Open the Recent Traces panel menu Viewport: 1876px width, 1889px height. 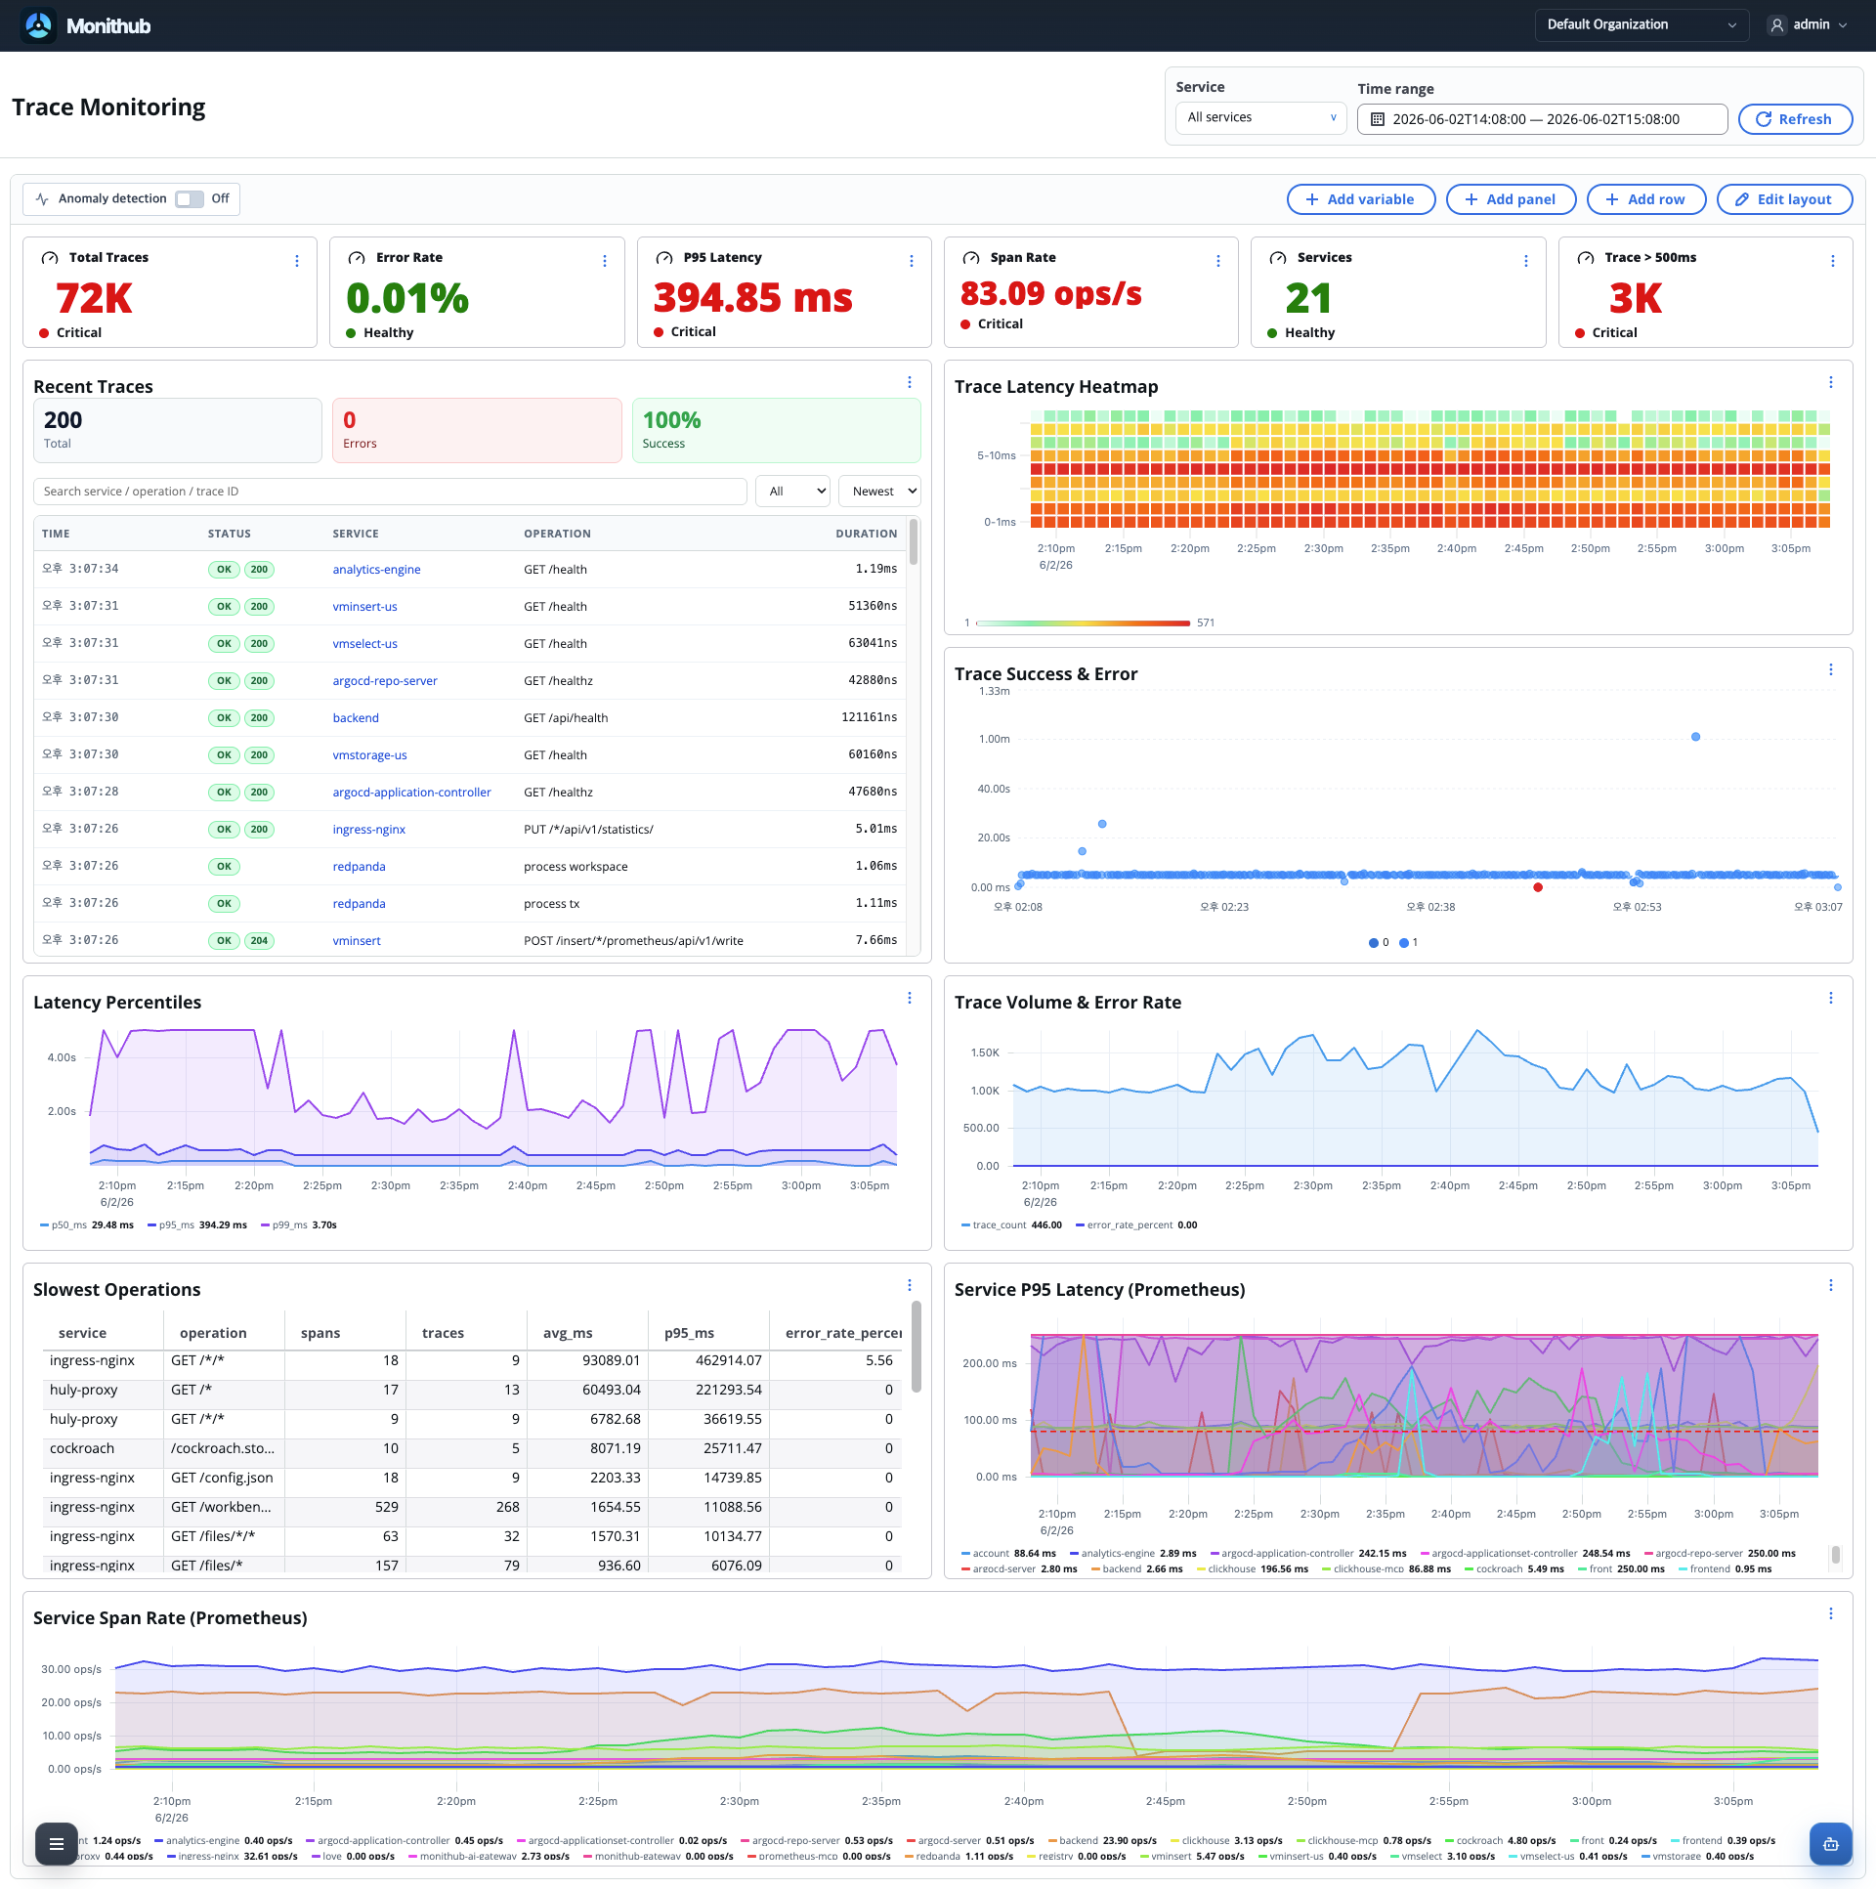909,382
